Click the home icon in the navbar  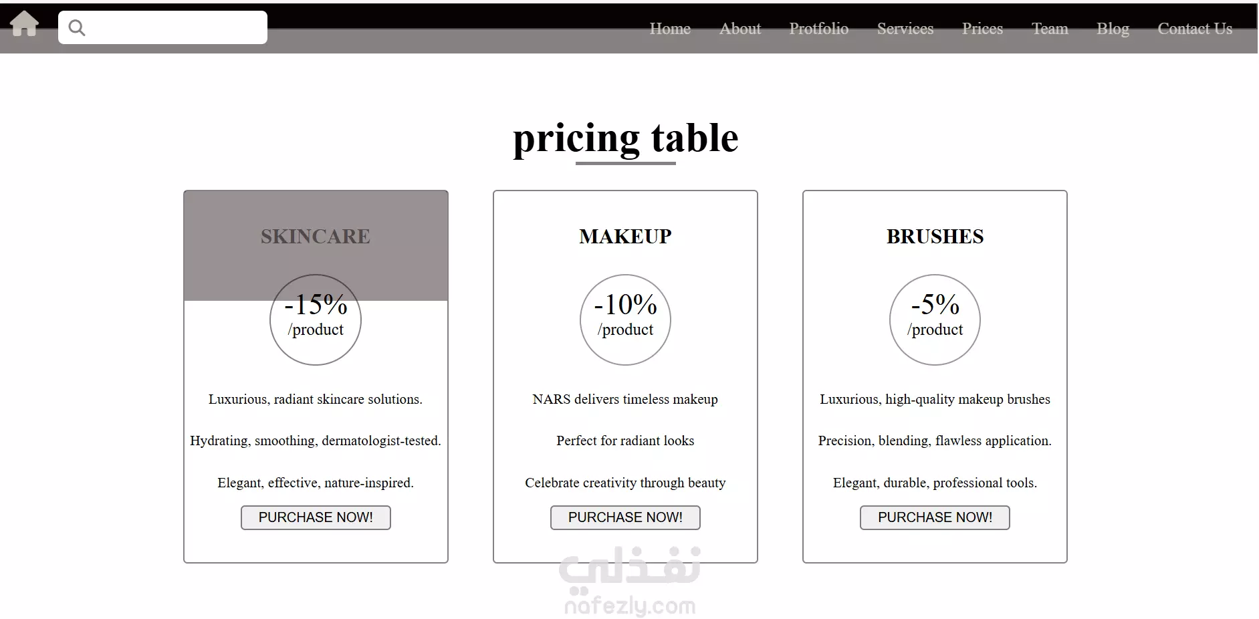[x=24, y=24]
